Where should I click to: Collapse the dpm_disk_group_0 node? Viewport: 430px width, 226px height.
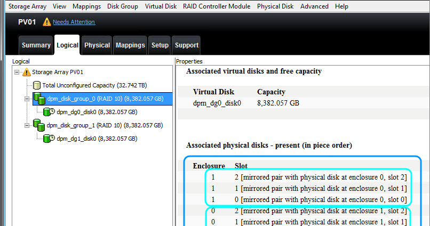point(27,99)
